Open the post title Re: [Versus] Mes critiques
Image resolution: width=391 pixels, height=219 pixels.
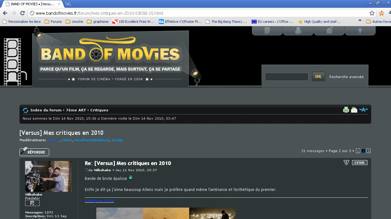point(128,163)
